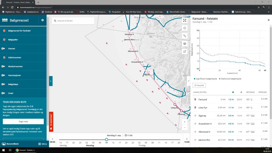
Task: Click the right panel scrollbar
Action: [271, 73]
